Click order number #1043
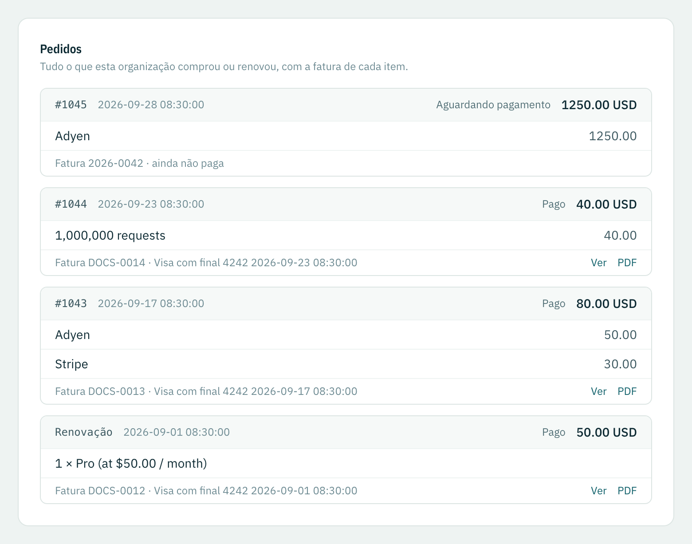The image size is (692, 544). [x=71, y=304]
